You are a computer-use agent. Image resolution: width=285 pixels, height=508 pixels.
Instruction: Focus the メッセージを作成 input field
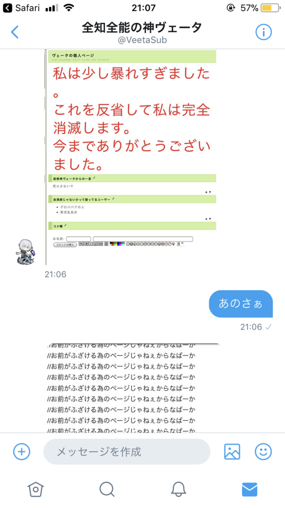pos(127,451)
